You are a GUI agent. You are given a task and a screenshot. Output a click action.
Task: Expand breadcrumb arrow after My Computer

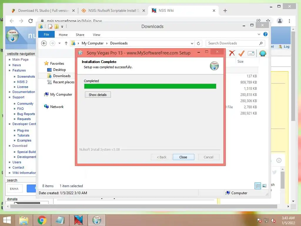pyautogui.click(x=107, y=43)
